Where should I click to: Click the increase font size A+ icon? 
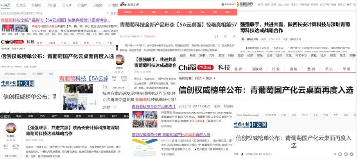click(x=234, y=36)
